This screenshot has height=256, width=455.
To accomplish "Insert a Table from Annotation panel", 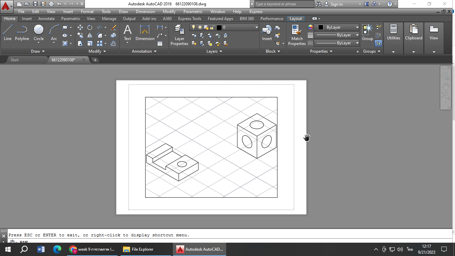I will tap(160, 43).
